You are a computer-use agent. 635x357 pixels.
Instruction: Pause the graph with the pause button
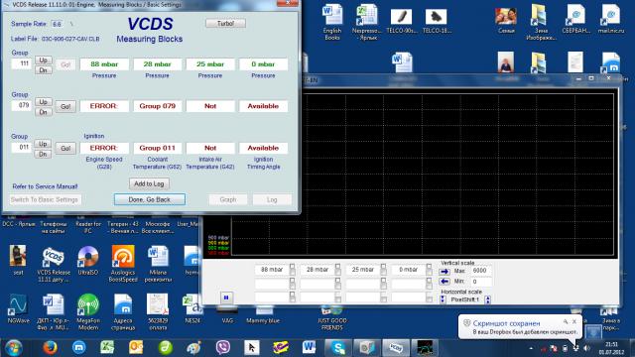coord(226,297)
